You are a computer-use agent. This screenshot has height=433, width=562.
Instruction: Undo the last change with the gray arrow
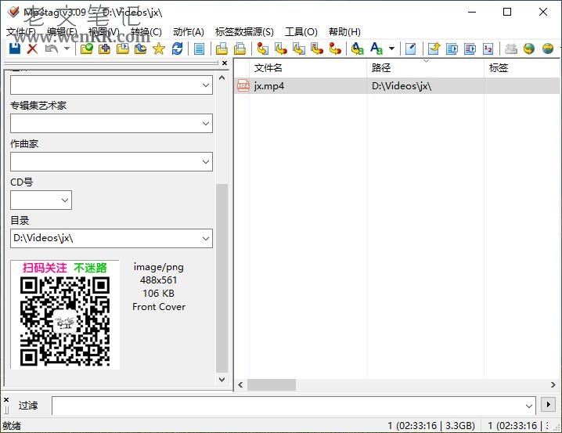point(52,49)
